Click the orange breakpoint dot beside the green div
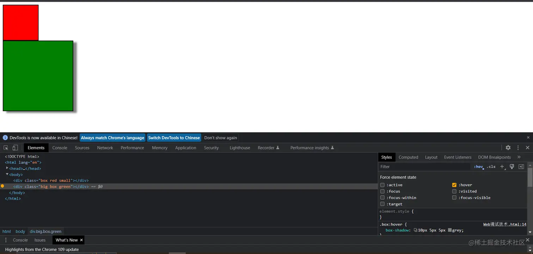The width and height of the screenshot is (533, 254). [2, 186]
